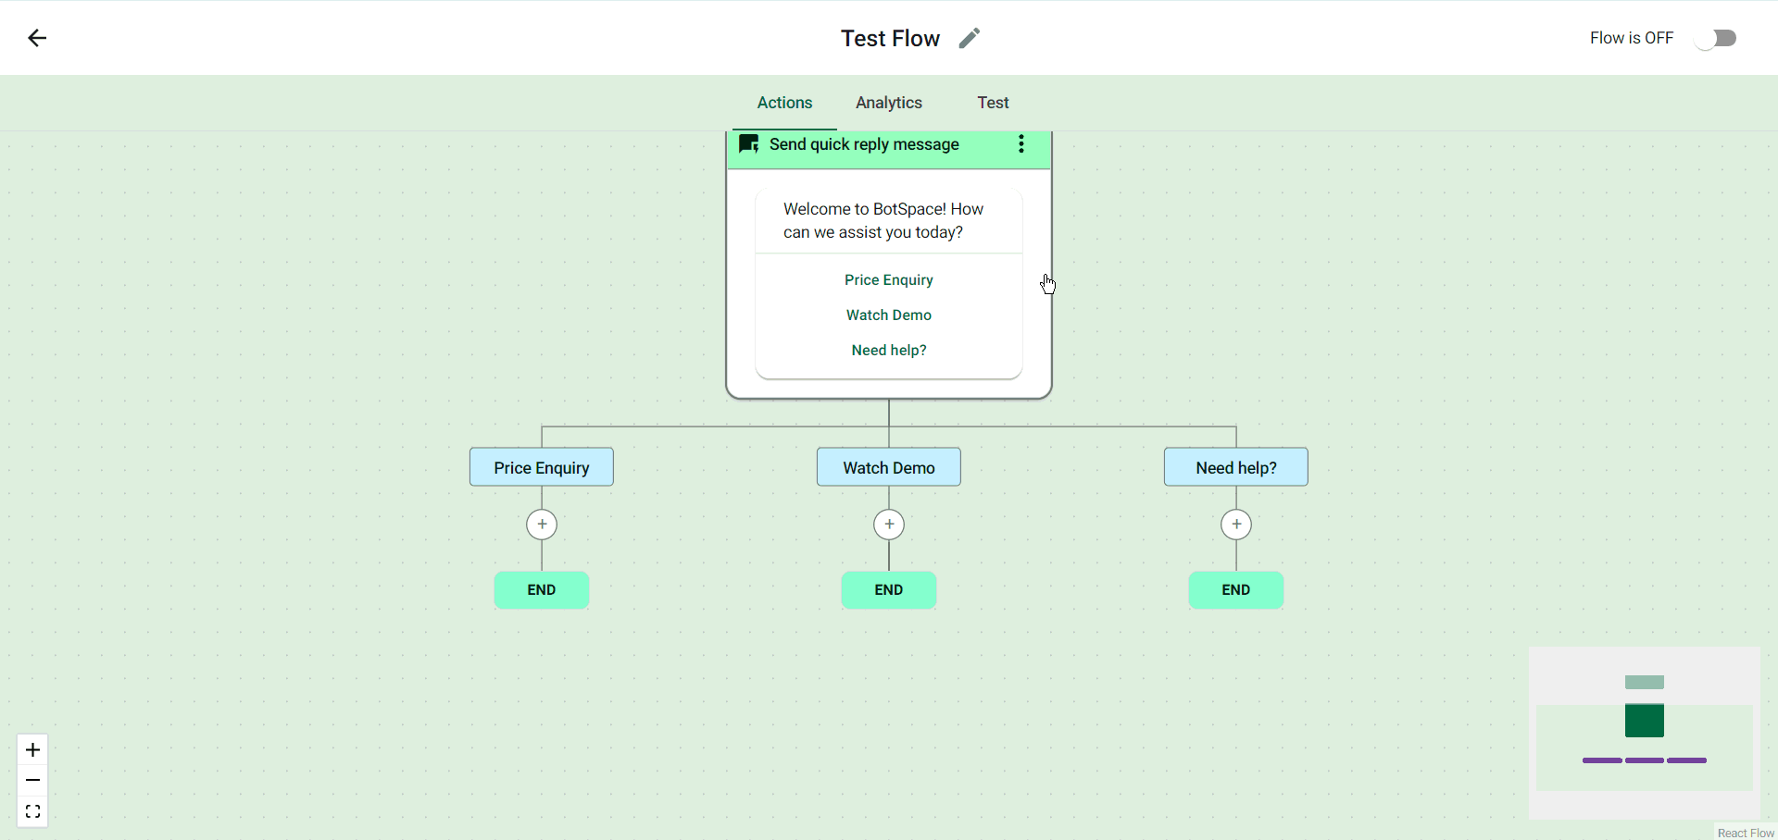The image size is (1778, 840).
Task: Click the pencil icon to rename Test Flow
Action: coord(969,38)
